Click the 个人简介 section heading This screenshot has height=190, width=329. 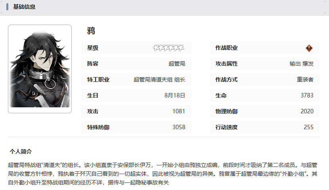21,152
